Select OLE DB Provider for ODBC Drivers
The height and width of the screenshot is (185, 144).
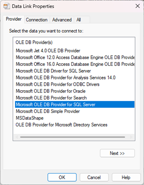point(58,84)
